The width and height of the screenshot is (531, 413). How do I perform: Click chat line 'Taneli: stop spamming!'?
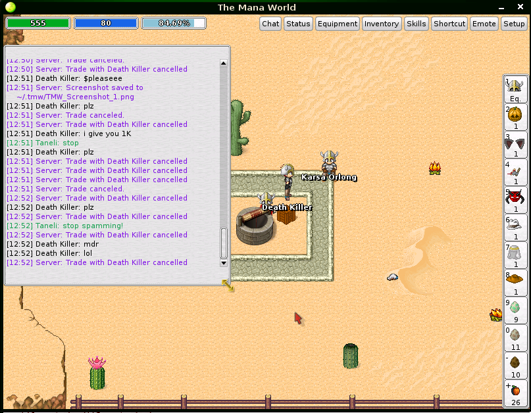tap(64, 226)
